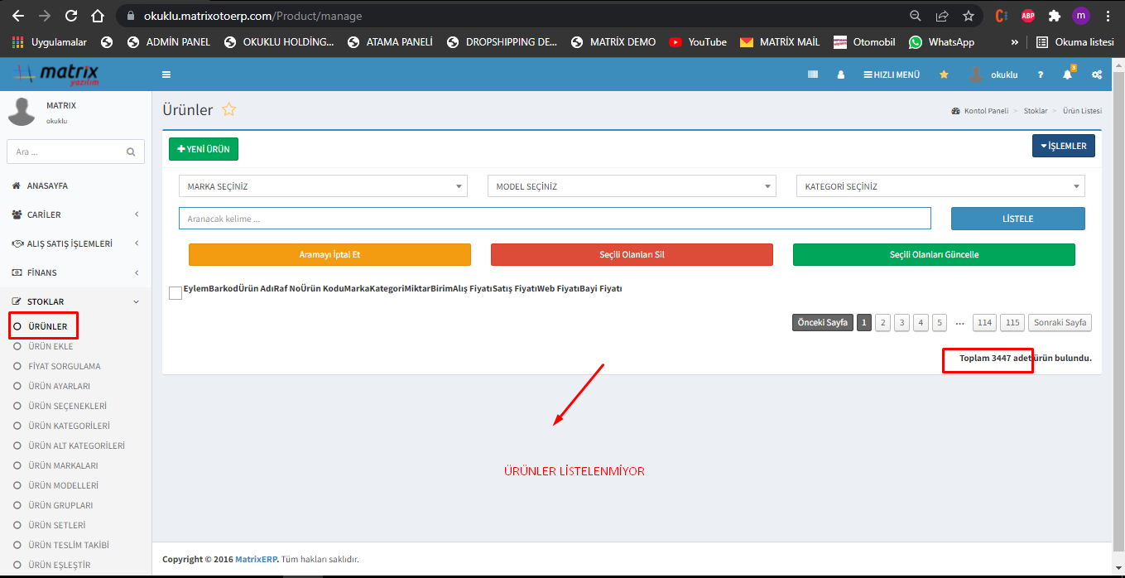Open the help question mark icon
The height and width of the screenshot is (578, 1125).
1041,75
